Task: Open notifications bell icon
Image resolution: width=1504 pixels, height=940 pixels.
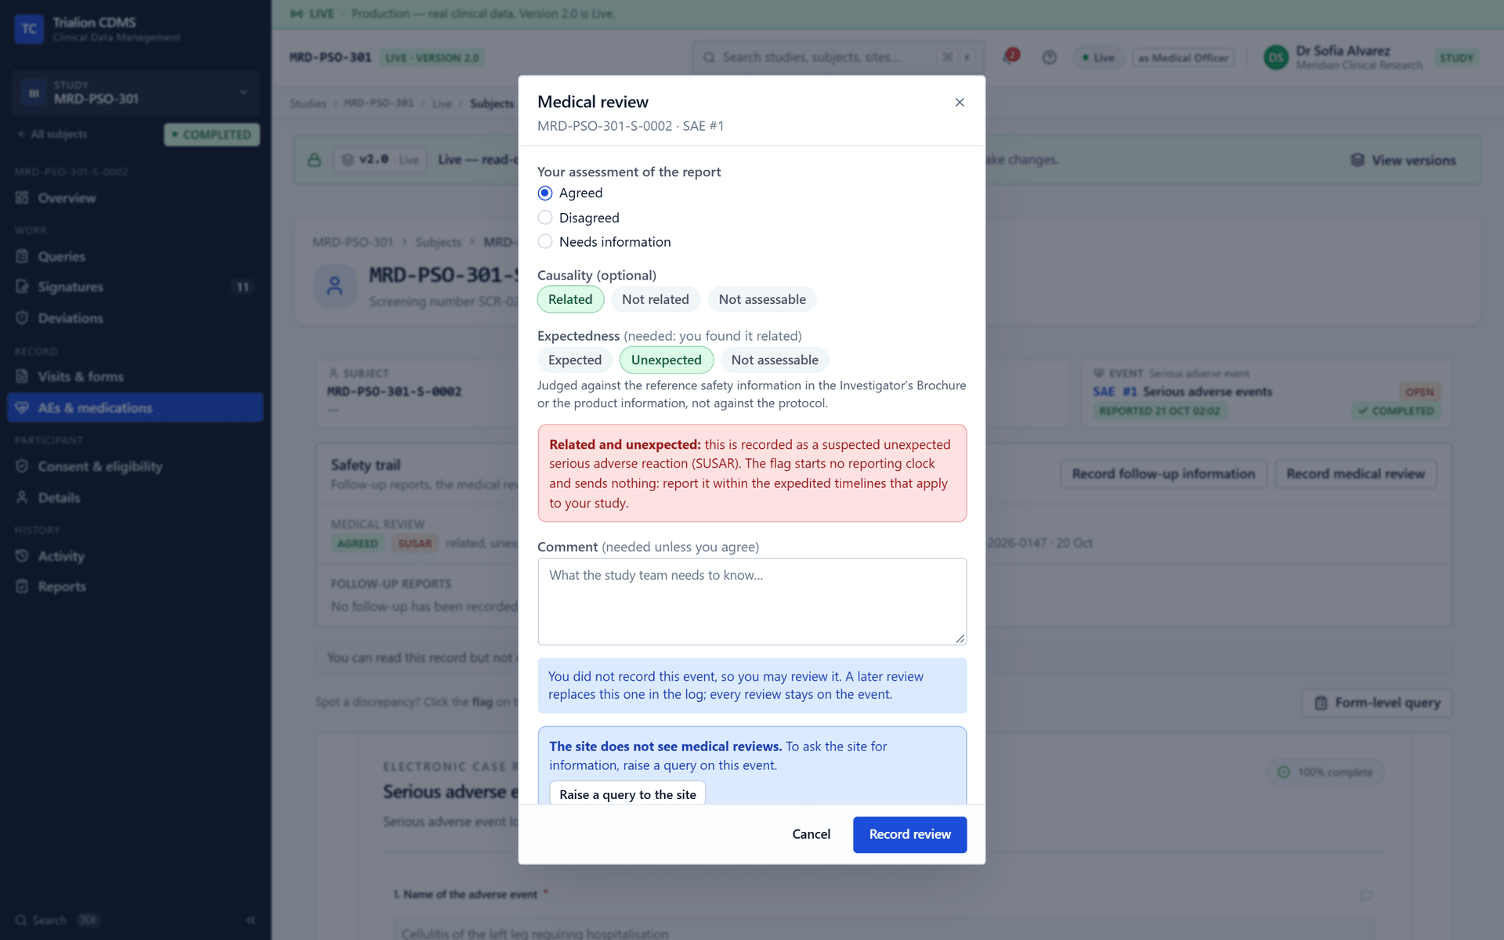Action: tap(1010, 57)
